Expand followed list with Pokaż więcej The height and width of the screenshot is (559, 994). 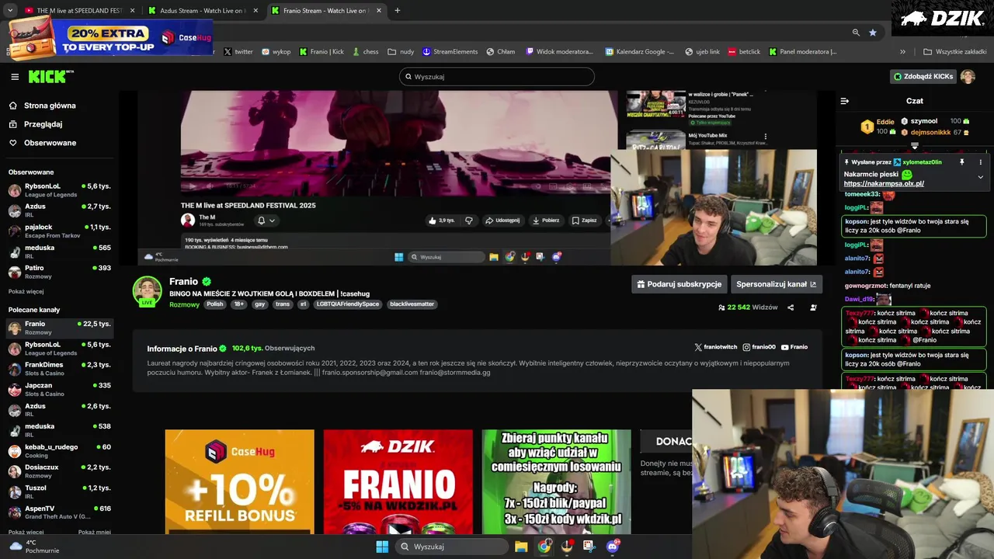(26, 292)
